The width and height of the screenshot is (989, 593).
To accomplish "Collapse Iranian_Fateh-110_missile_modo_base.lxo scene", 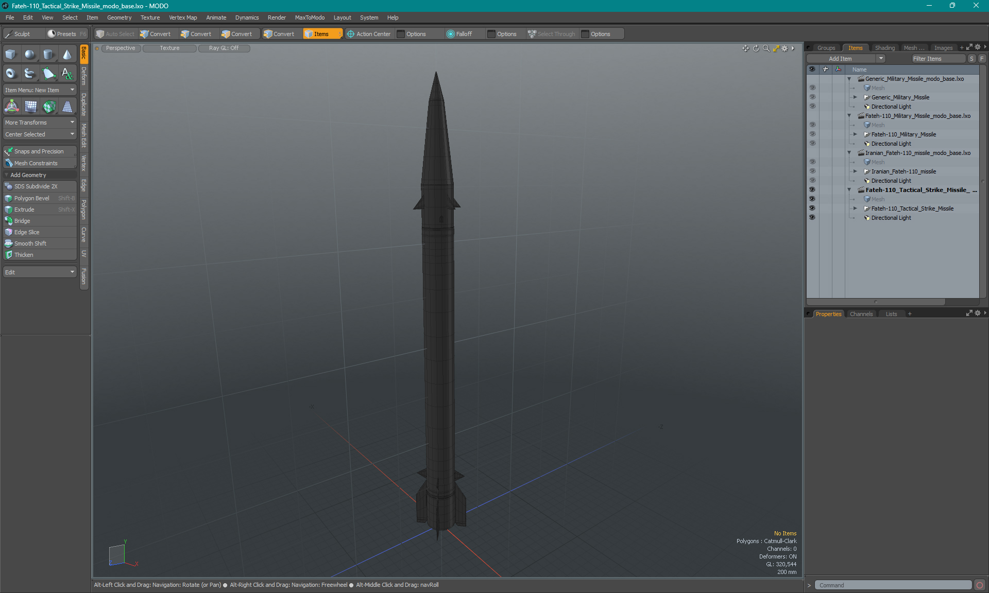I will pyautogui.click(x=849, y=153).
